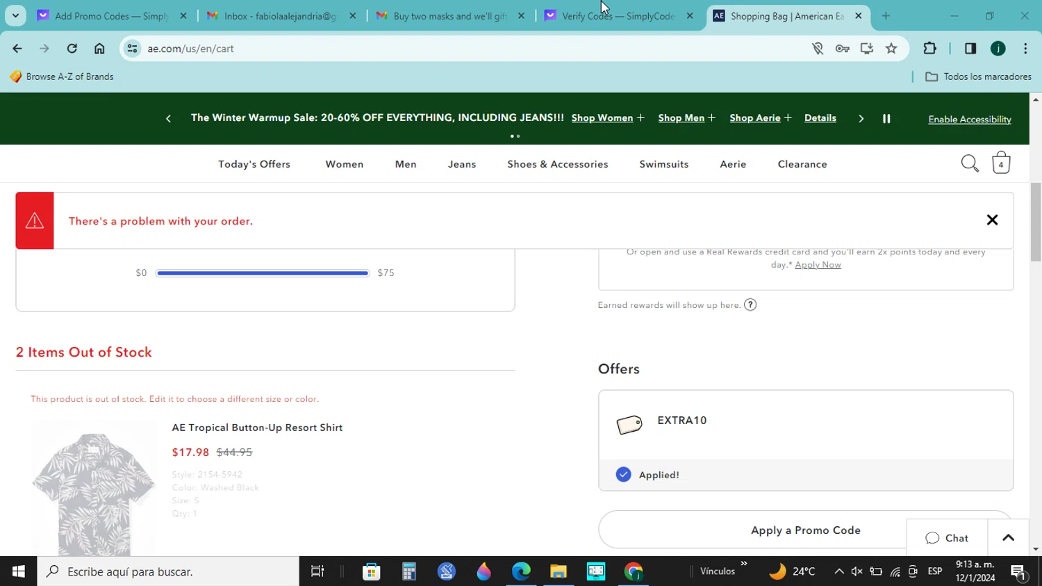Viewport: 1042px width, 586px height.
Task: Open the Clearance menu
Action: (802, 164)
